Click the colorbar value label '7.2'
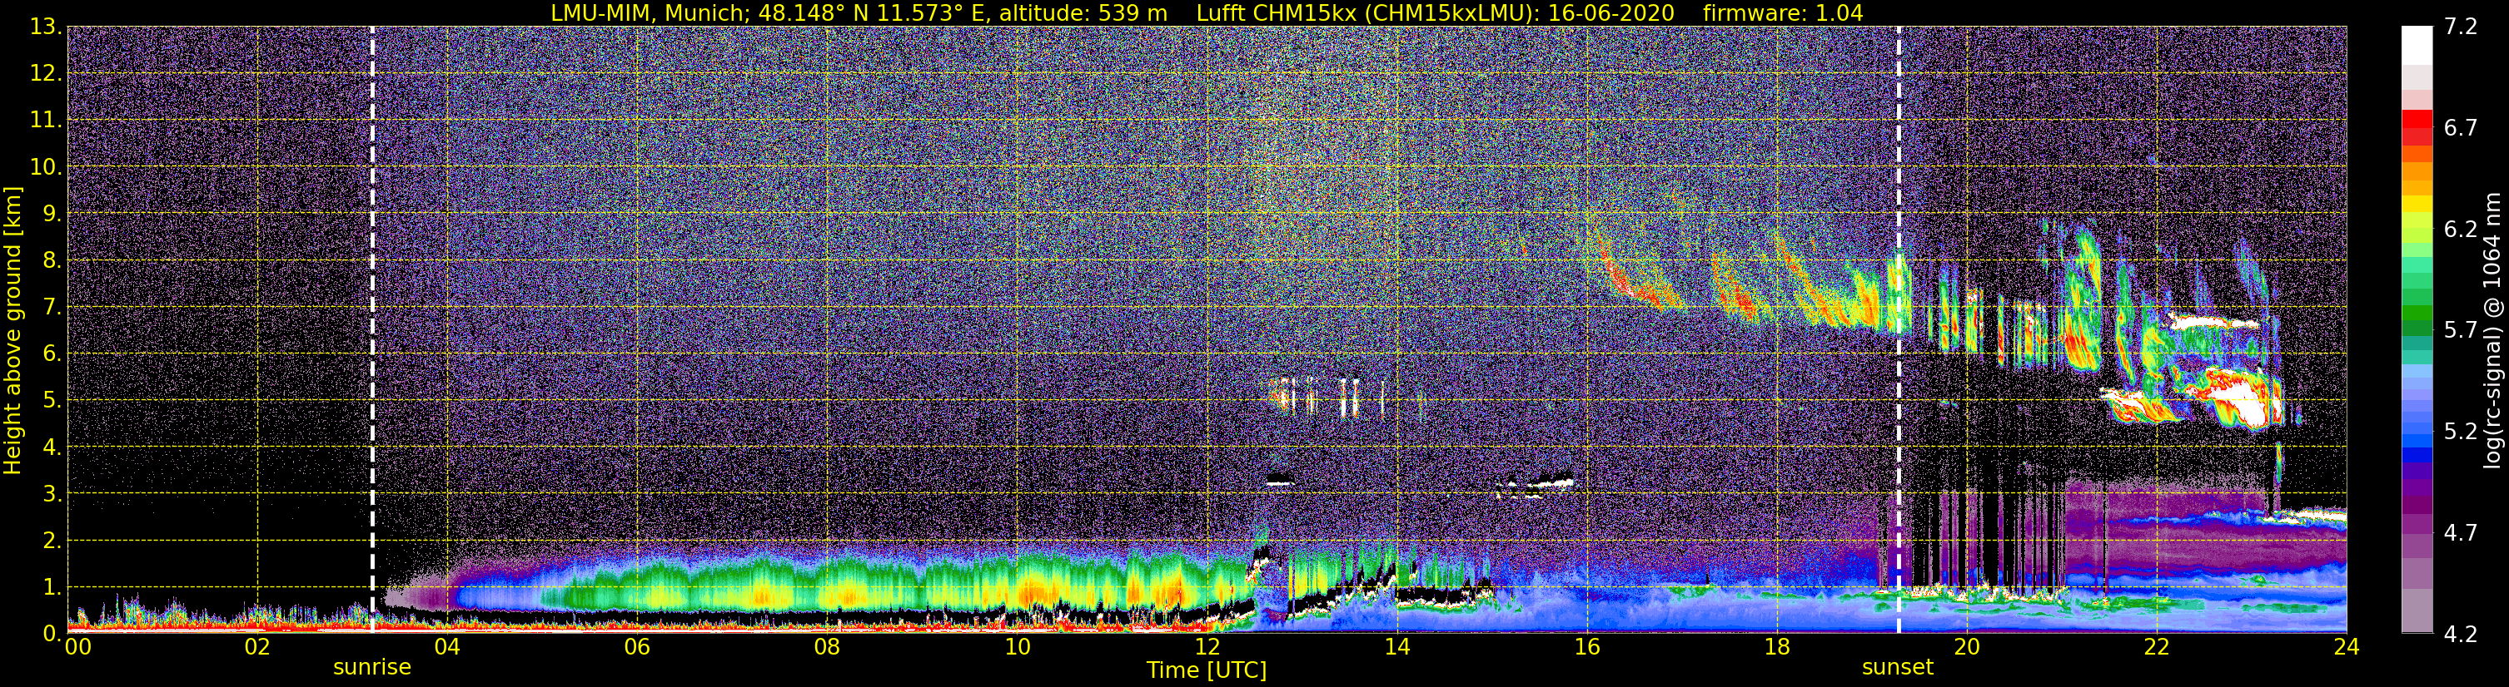The width and height of the screenshot is (2509, 687). coord(2461,27)
